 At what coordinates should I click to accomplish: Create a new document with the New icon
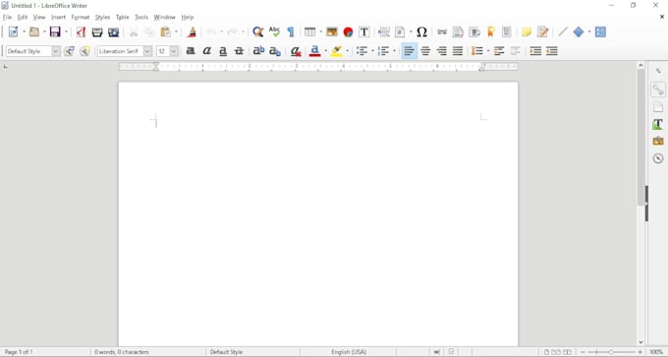[13, 32]
